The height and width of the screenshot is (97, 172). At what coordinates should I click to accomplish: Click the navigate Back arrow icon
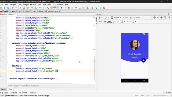pos(40,8)
